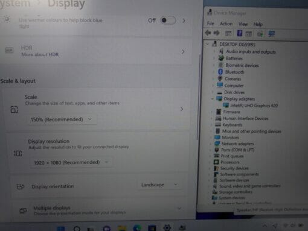Click the Multiple displays icon
The image size is (308, 231).
[x=23, y=210]
